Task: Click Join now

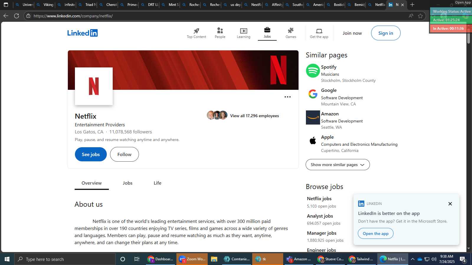Action: (352, 33)
